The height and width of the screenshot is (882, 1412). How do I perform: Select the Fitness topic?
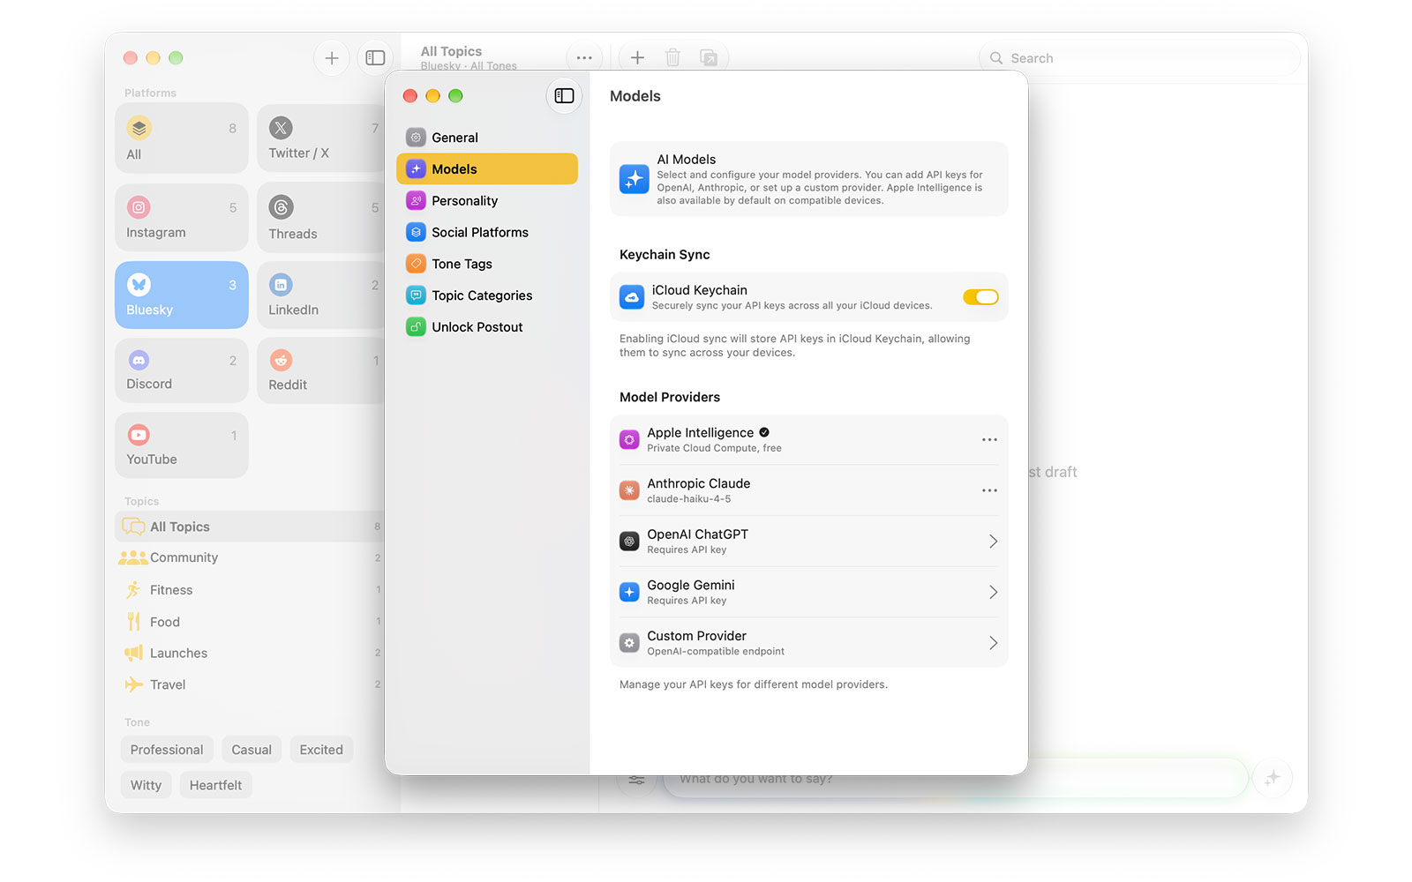[250, 590]
